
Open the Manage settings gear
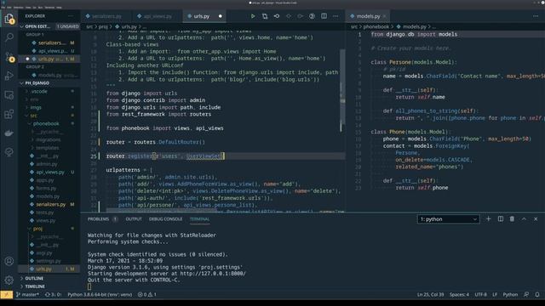click(x=9, y=280)
